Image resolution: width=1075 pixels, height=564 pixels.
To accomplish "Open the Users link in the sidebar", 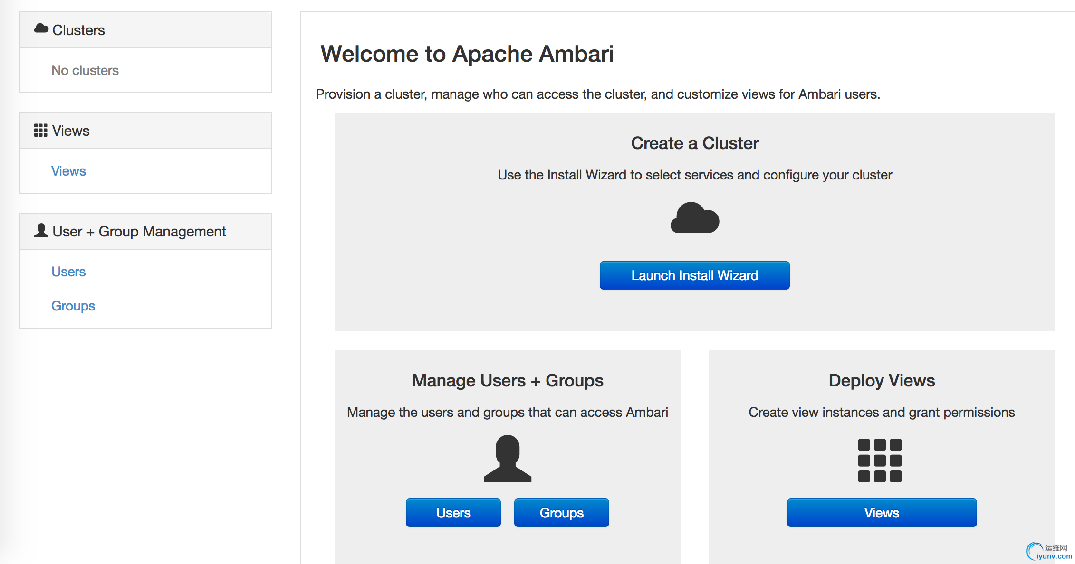I will click(68, 272).
